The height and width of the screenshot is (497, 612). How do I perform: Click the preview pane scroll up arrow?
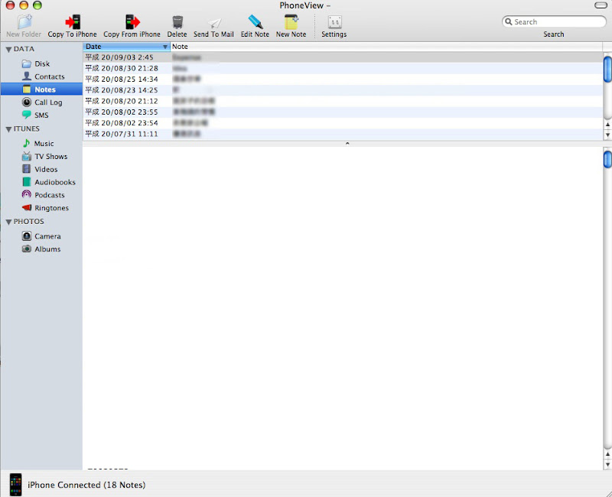click(607, 454)
